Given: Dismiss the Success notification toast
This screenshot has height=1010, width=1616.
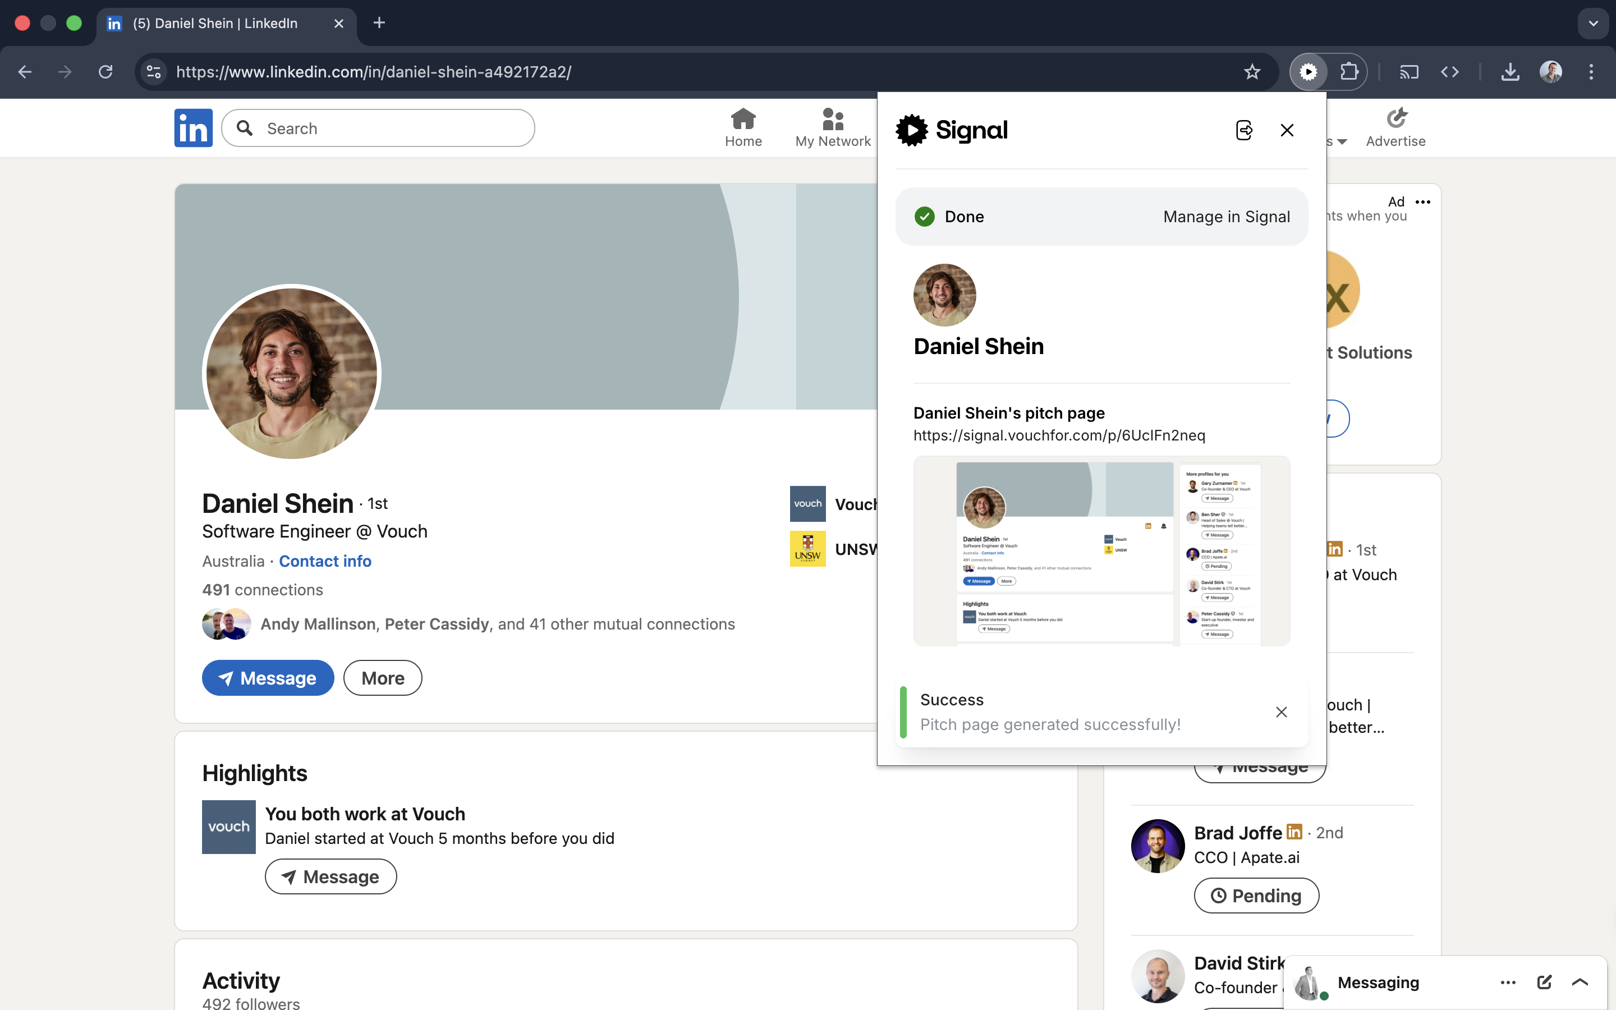Looking at the screenshot, I should [x=1281, y=712].
